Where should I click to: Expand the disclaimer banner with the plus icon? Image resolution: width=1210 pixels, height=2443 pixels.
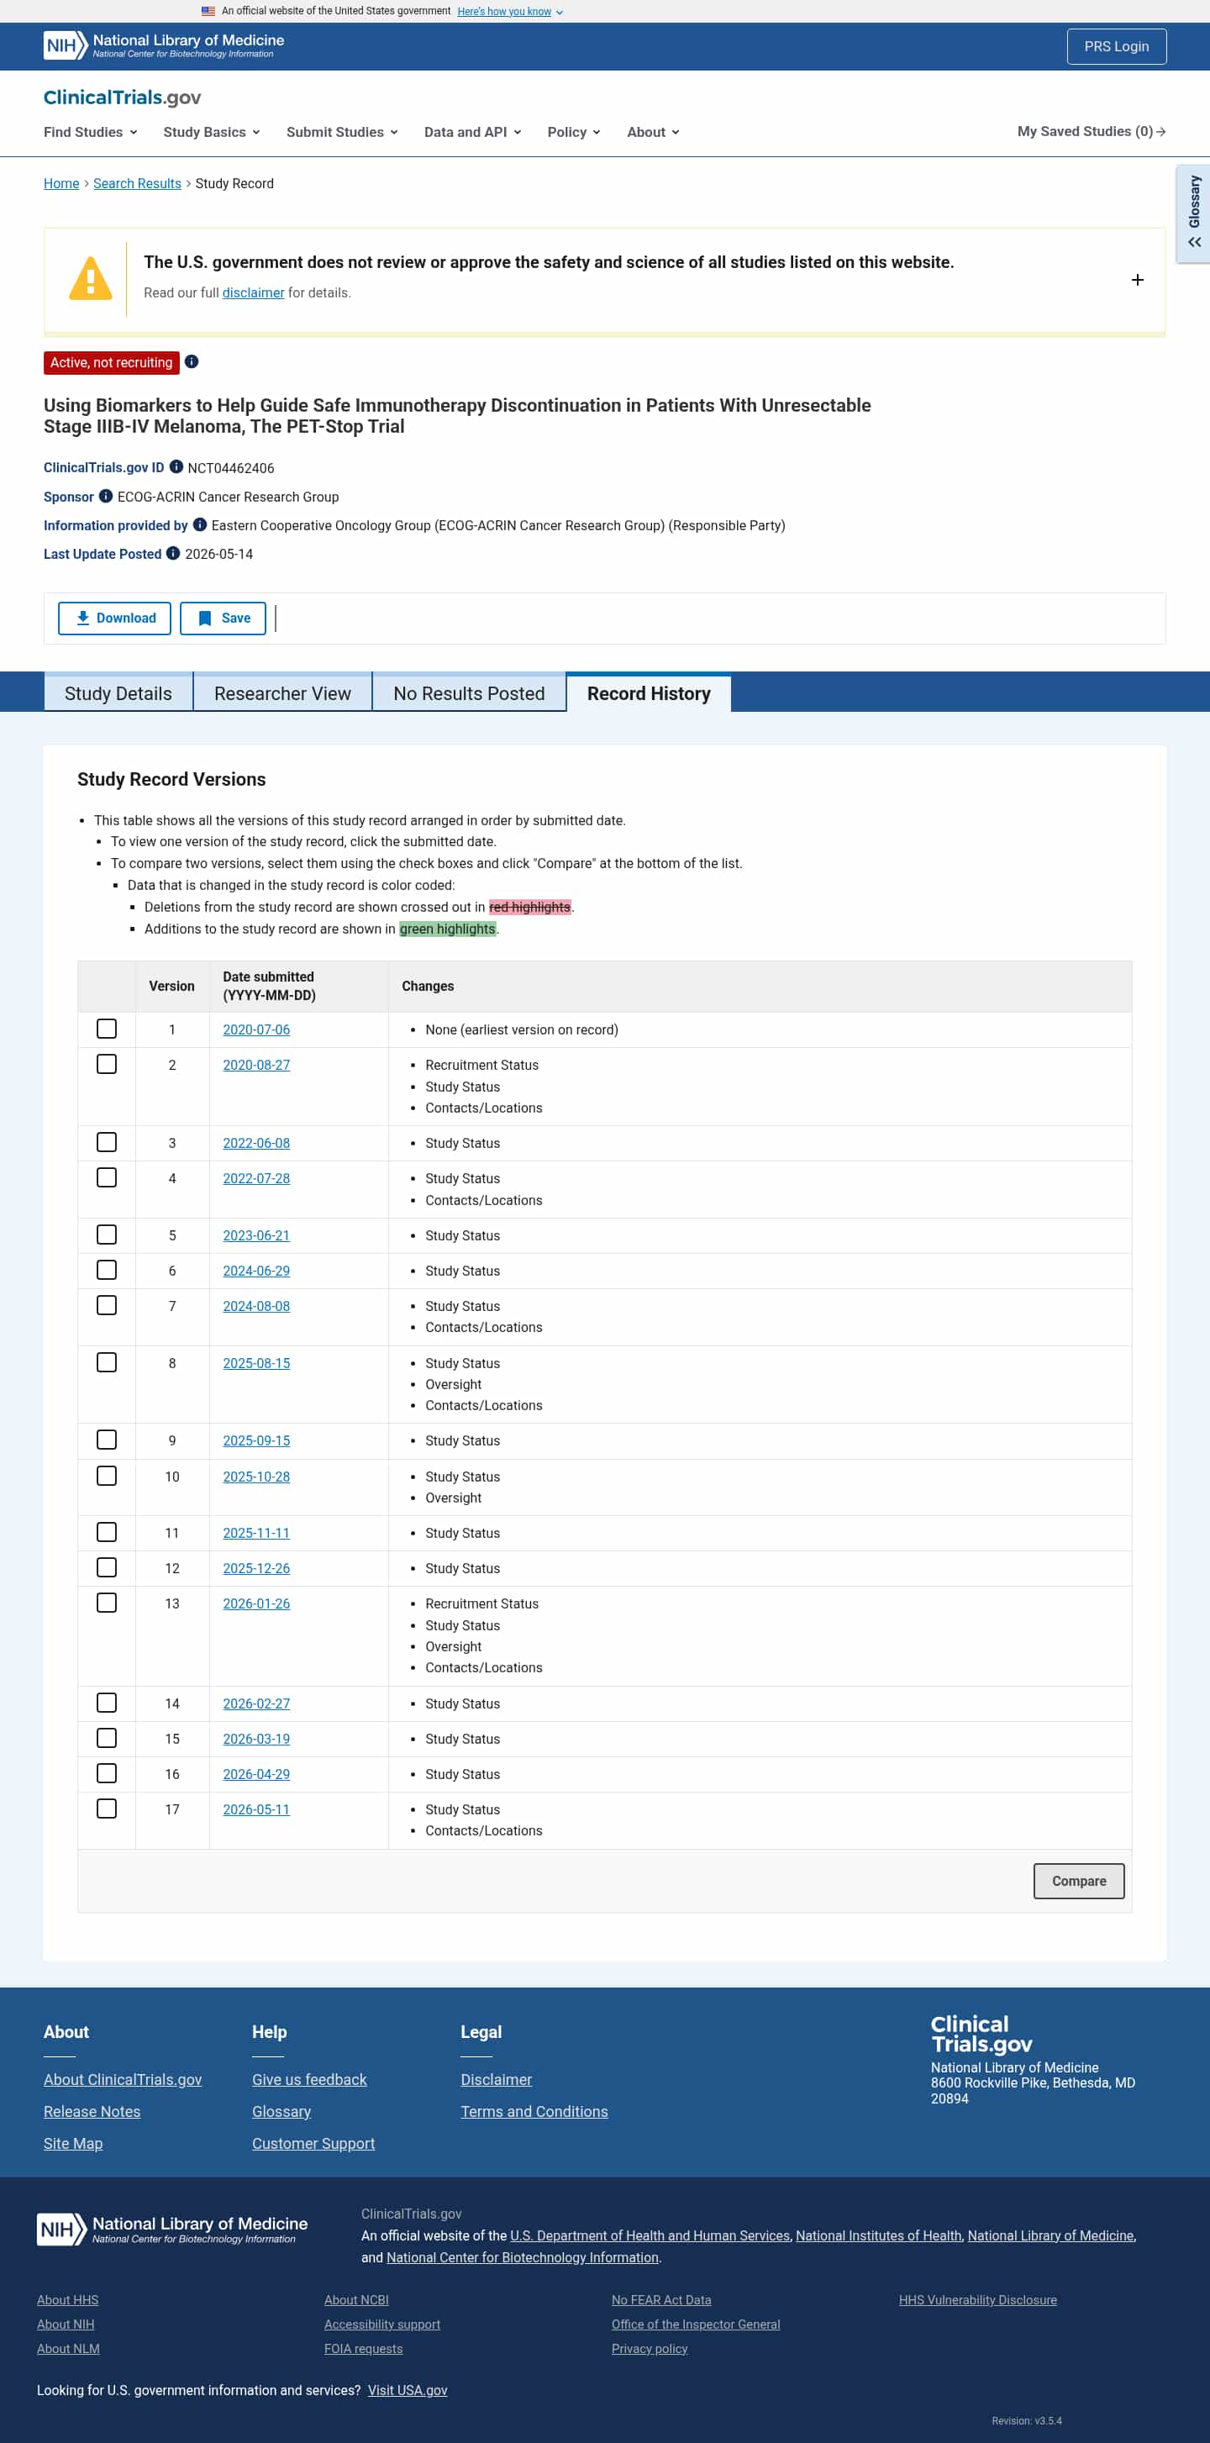[1138, 280]
